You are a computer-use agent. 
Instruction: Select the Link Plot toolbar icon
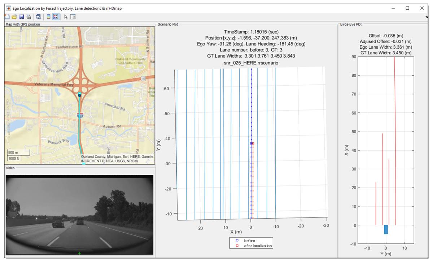tap(38, 17)
